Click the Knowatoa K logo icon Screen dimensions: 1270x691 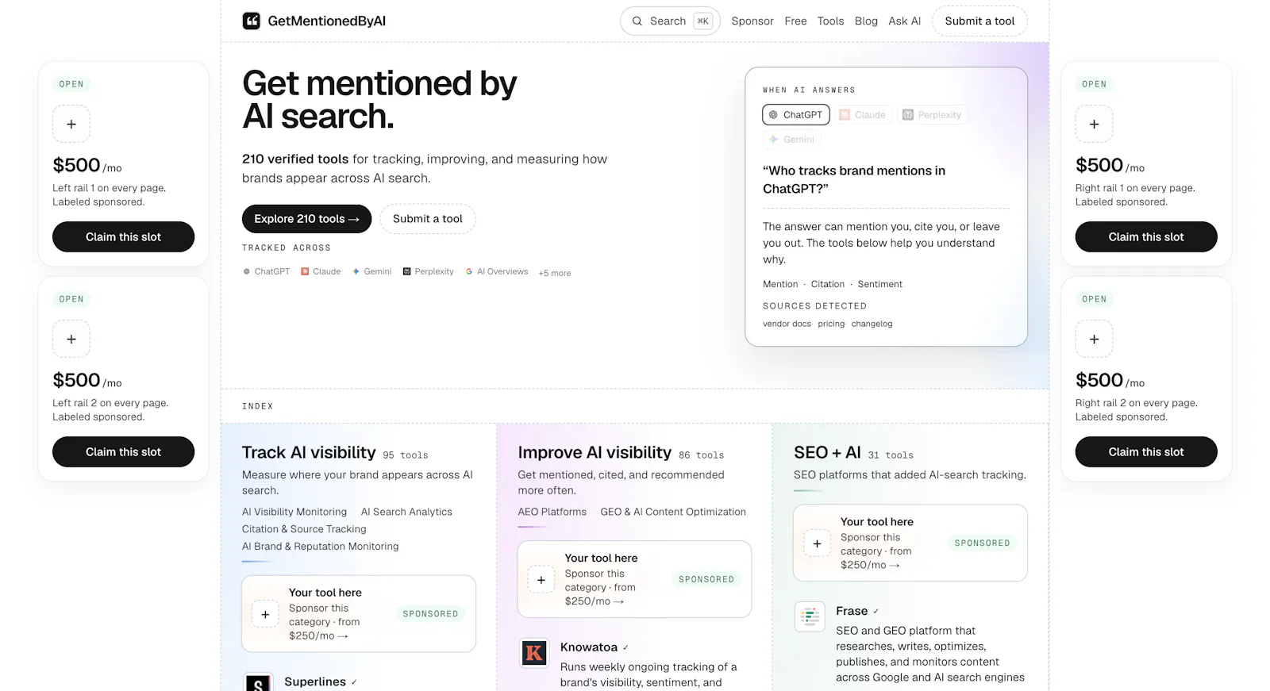[x=534, y=653]
